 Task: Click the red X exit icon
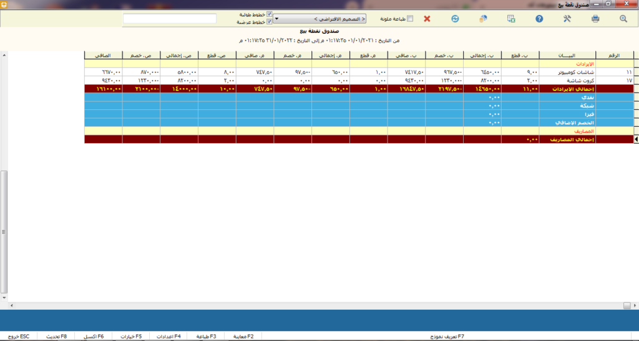click(427, 19)
